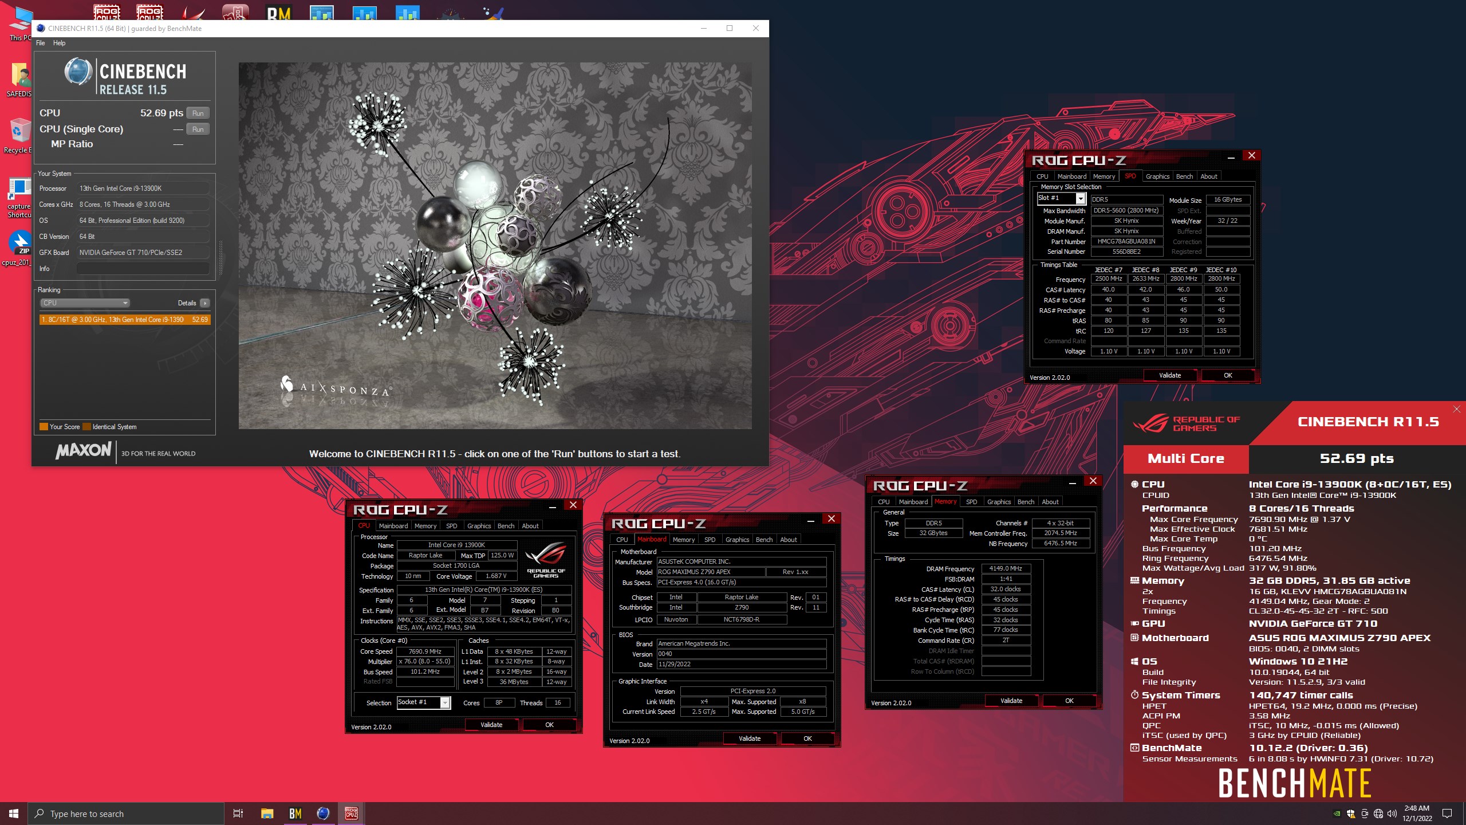Click the Core Speed value '7690.9 MHz'
This screenshot has height=825, width=1466.
[425, 651]
